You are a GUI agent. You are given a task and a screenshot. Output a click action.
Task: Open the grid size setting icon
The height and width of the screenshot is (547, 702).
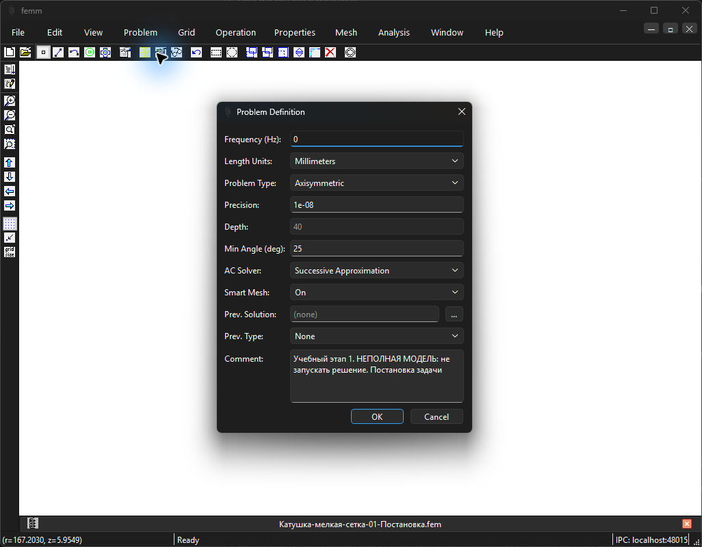click(10, 252)
